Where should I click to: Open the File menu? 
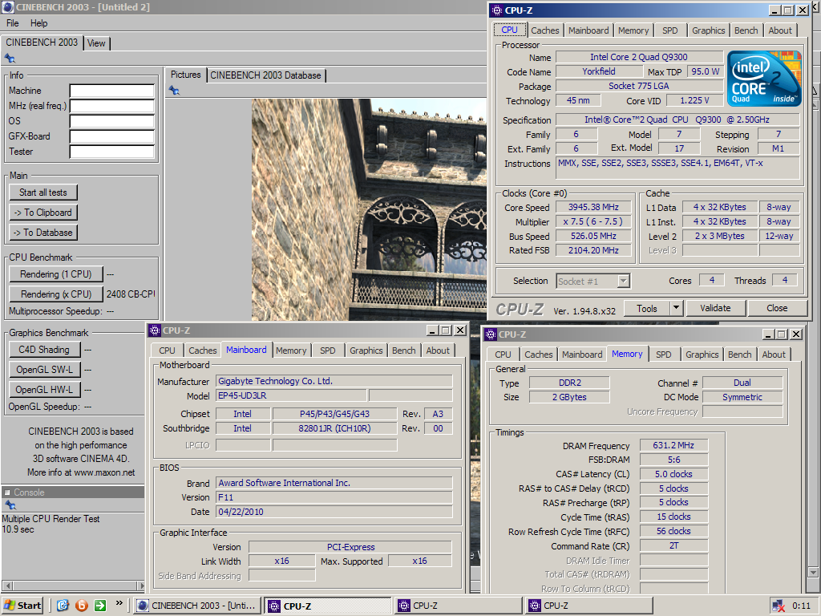pos(13,23)
